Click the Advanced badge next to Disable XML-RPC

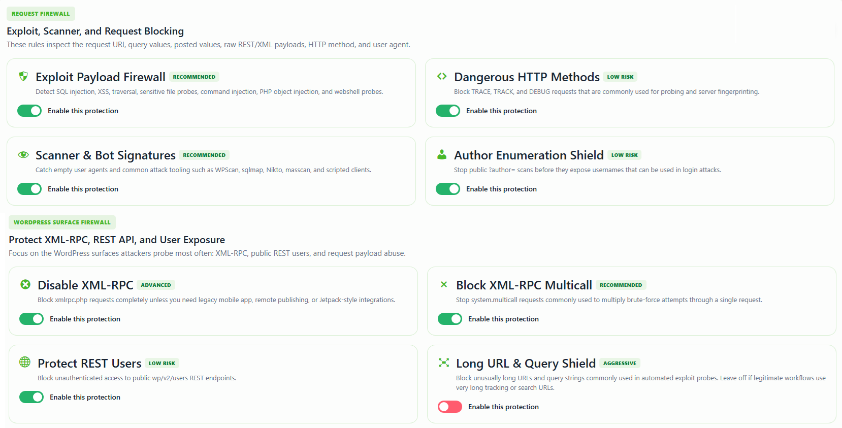pyautogui.click(x=156, y=285)
